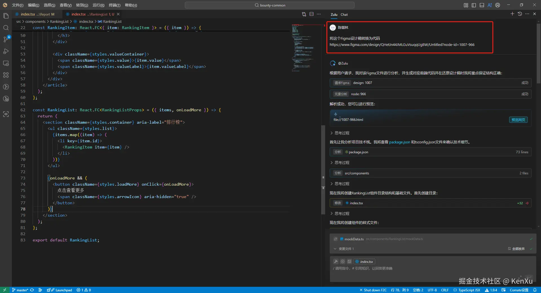
Task: Start a new Zulu conversation with plus icon
Action: tap(512, 14)
